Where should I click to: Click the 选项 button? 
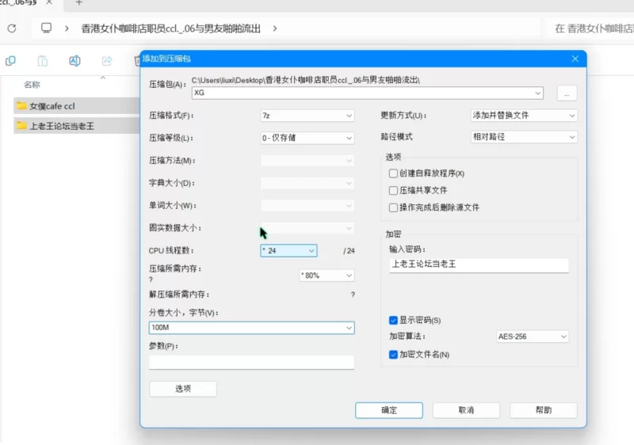click(x=183, y=389)
